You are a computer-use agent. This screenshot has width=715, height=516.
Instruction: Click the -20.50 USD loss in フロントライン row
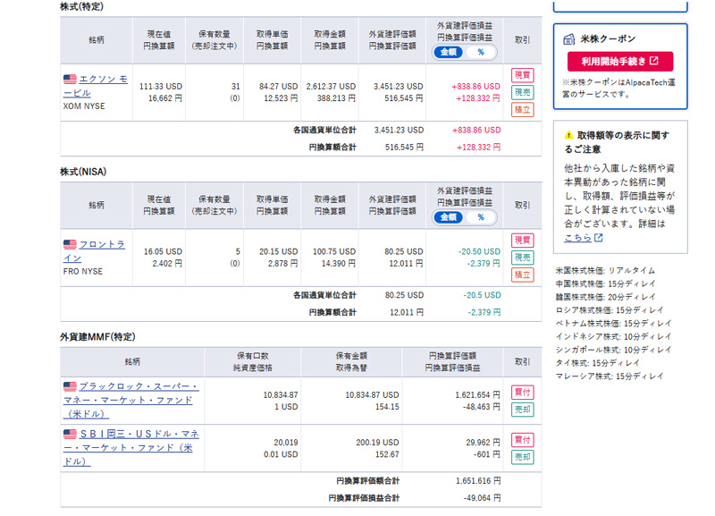coord(479,251)
